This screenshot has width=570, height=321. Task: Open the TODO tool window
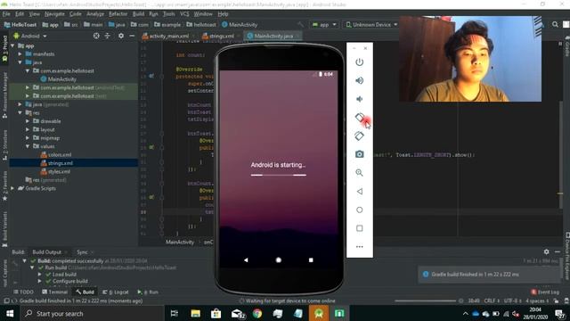24,292
